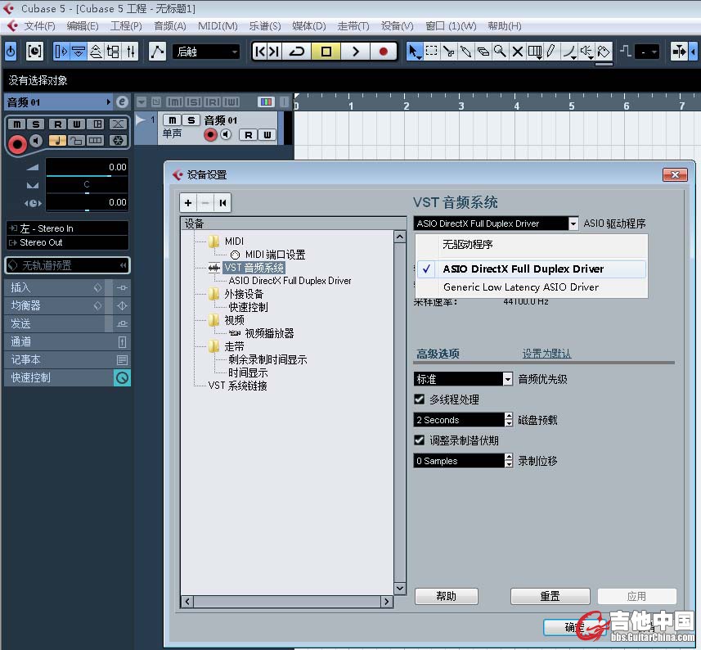Select the Line drawing tool
Image resolution: width=701 pixels, height=650 pixels.
tap(568, 52)
